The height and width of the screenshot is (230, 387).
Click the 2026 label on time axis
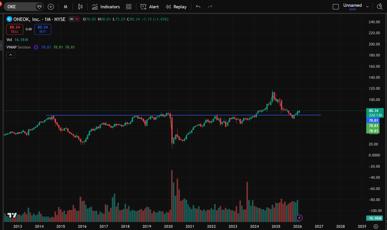coord(298,227)
